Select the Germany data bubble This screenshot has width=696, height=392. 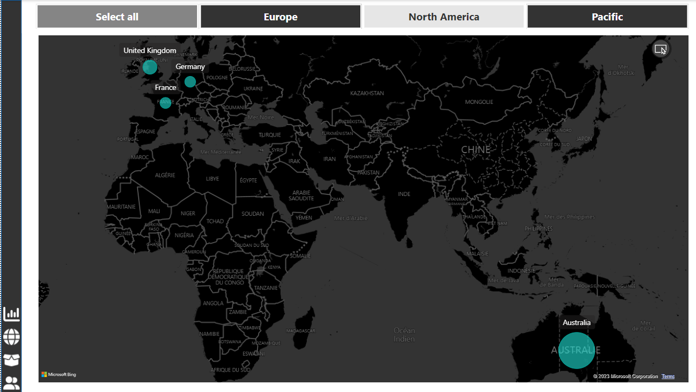[190, 81]
